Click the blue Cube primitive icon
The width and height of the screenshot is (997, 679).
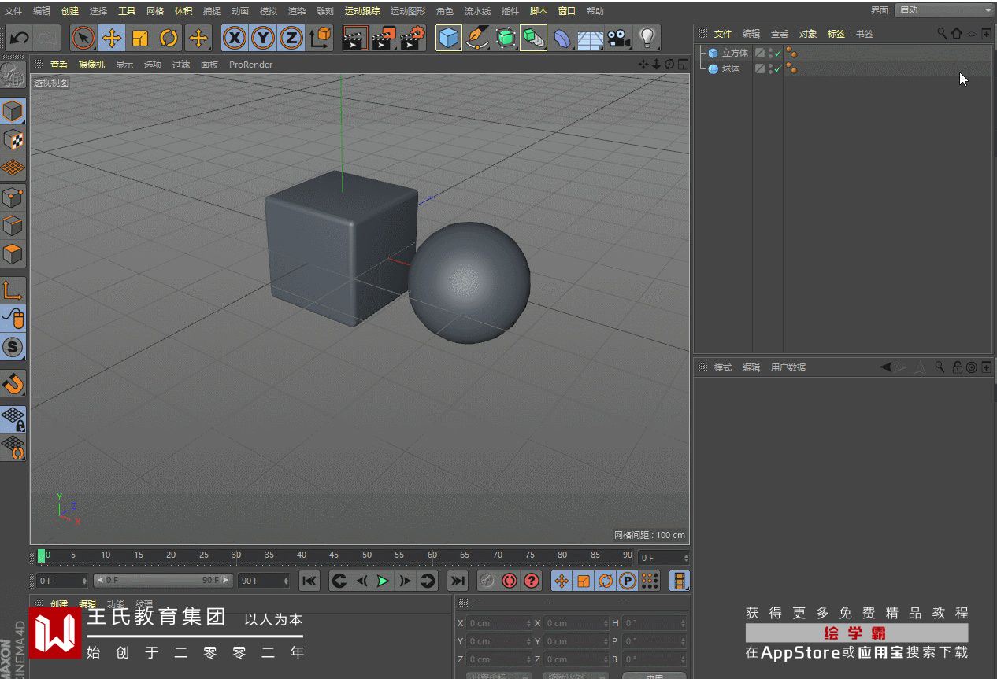click(449, 38)
